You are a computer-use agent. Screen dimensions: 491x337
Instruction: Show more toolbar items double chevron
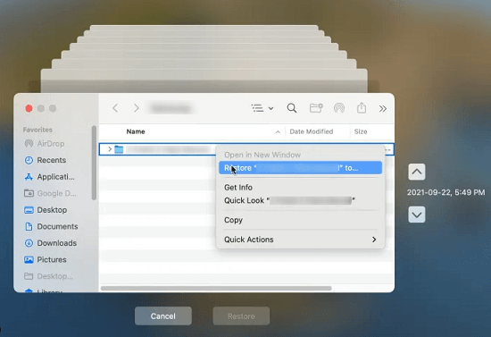[x=383, y=108]
